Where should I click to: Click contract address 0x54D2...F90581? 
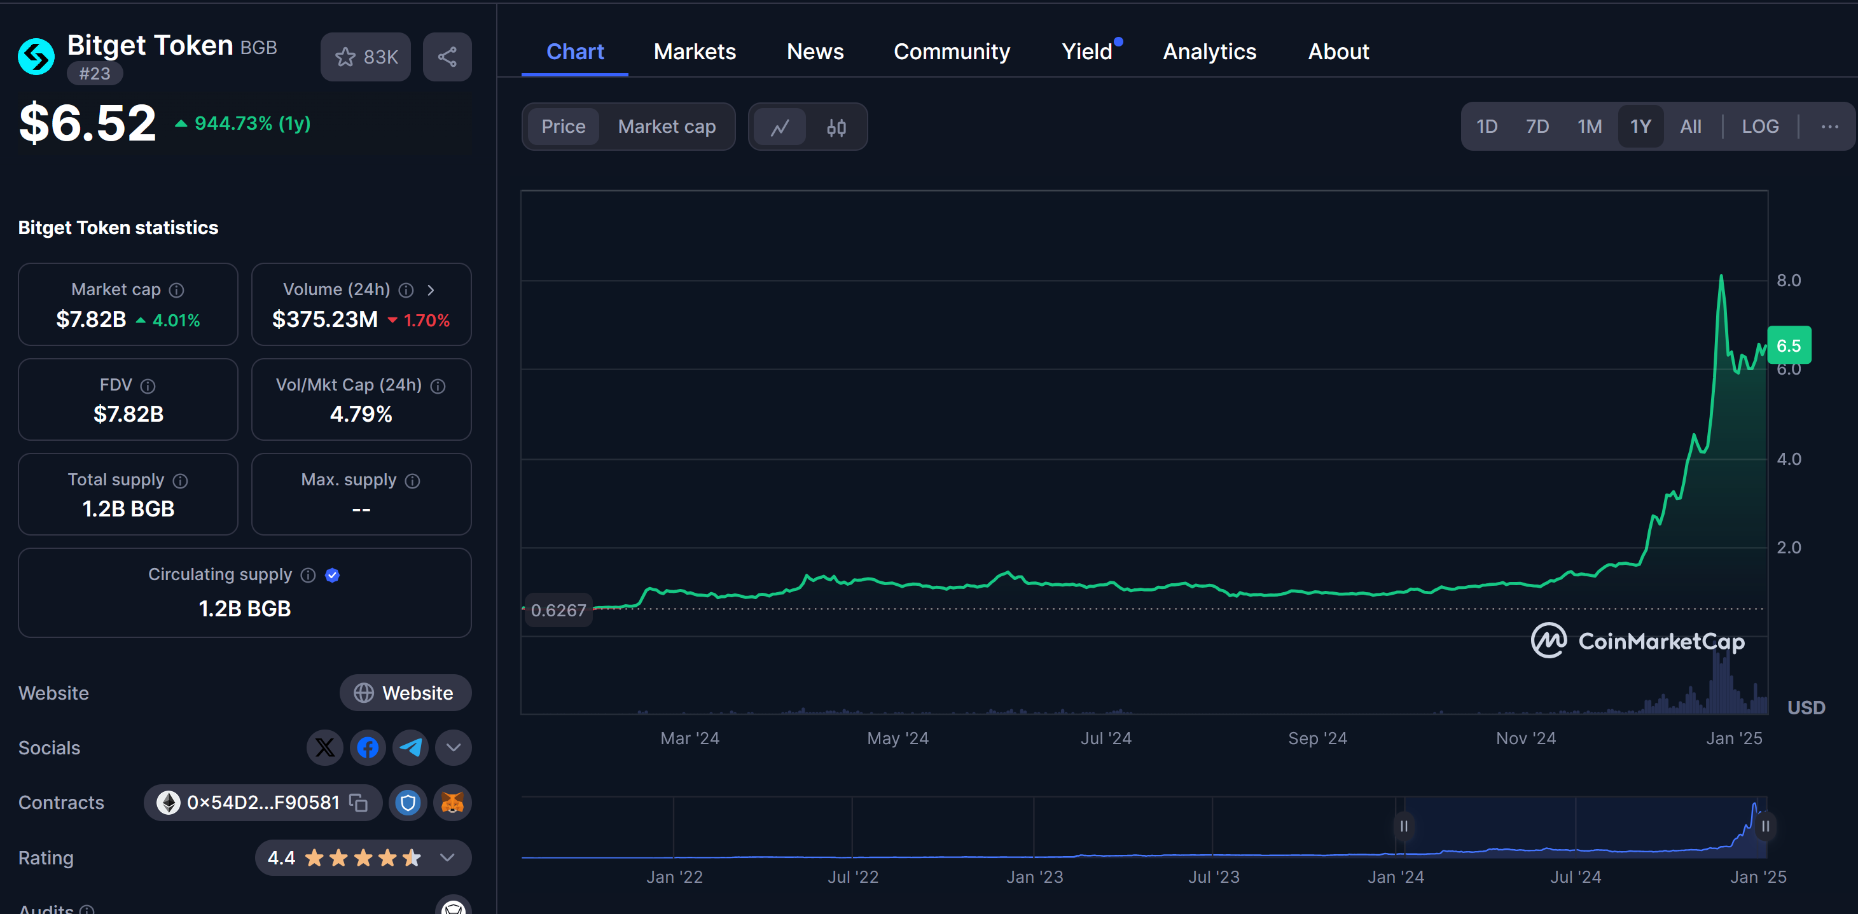[x=263, y=802]
